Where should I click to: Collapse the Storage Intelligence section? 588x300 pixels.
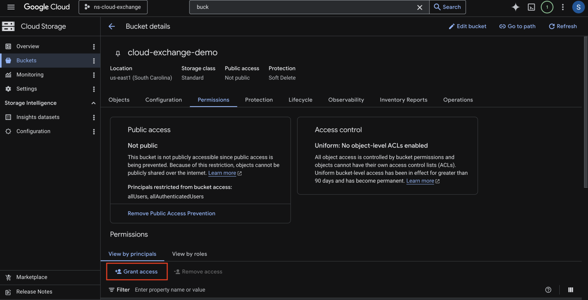pyautogui.click(x=93, y=103)
